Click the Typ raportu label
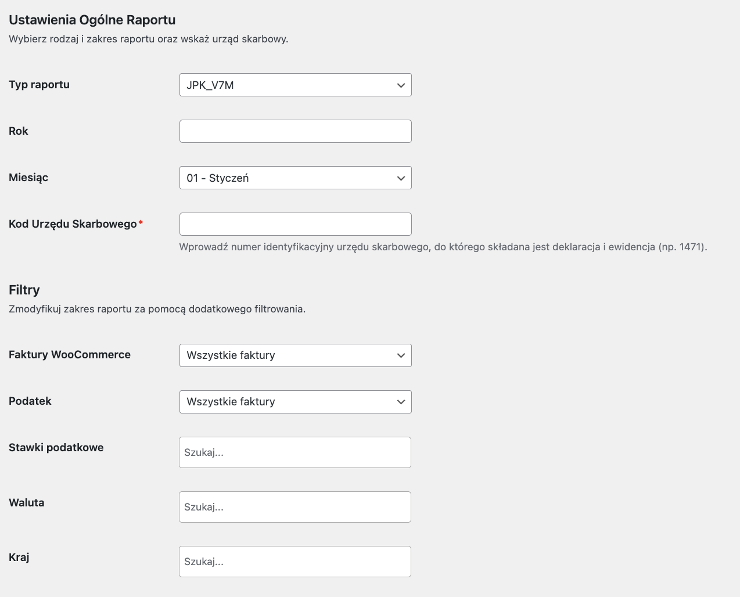 (x=39, y=85)
